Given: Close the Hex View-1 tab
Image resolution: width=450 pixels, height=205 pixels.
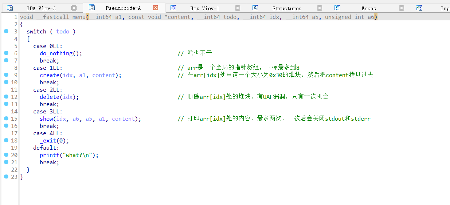Looking at the screenshot, I should tap(238, 8).
